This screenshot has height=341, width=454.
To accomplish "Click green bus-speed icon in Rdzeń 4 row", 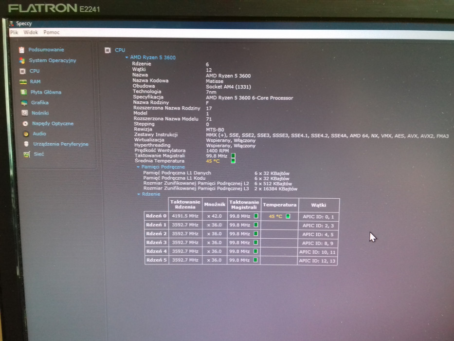I will 255,251.
